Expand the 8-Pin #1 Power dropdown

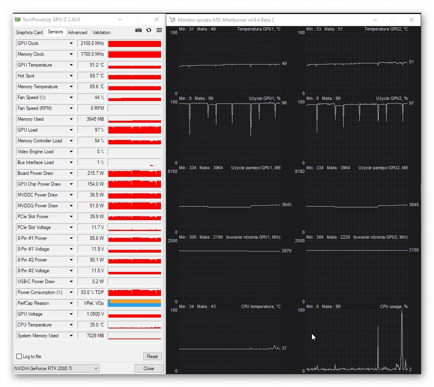71,238
